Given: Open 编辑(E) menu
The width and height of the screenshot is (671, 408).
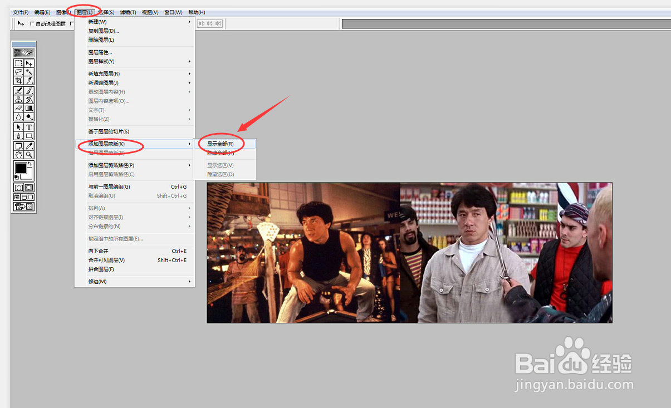Looking at the screenshot, I should (x=42, y=12).
